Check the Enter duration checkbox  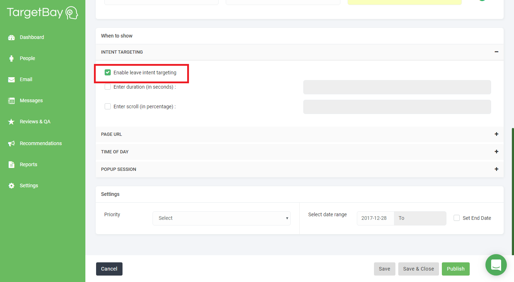[108, 86]
